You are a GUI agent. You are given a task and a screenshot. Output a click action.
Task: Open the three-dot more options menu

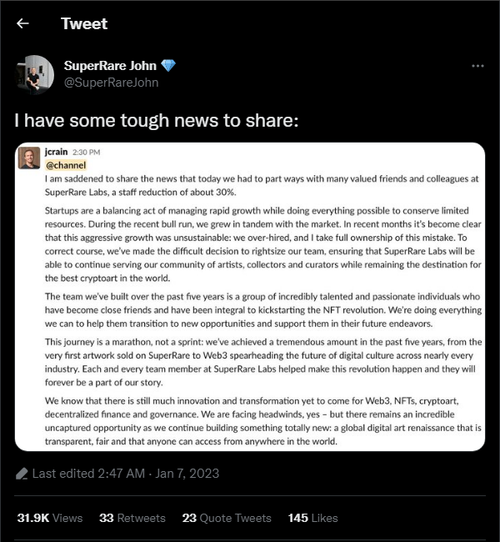(x=477, y=66)
